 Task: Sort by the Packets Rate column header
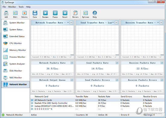(x=104, y=97)
